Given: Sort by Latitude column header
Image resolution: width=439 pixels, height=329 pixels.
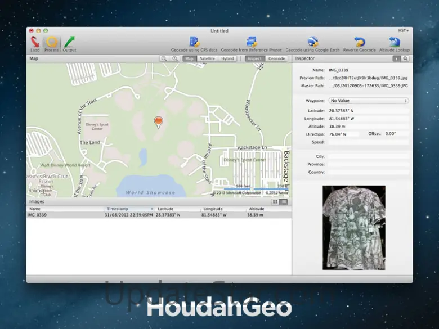Looking at the screenshot, I should click(177, 209).
